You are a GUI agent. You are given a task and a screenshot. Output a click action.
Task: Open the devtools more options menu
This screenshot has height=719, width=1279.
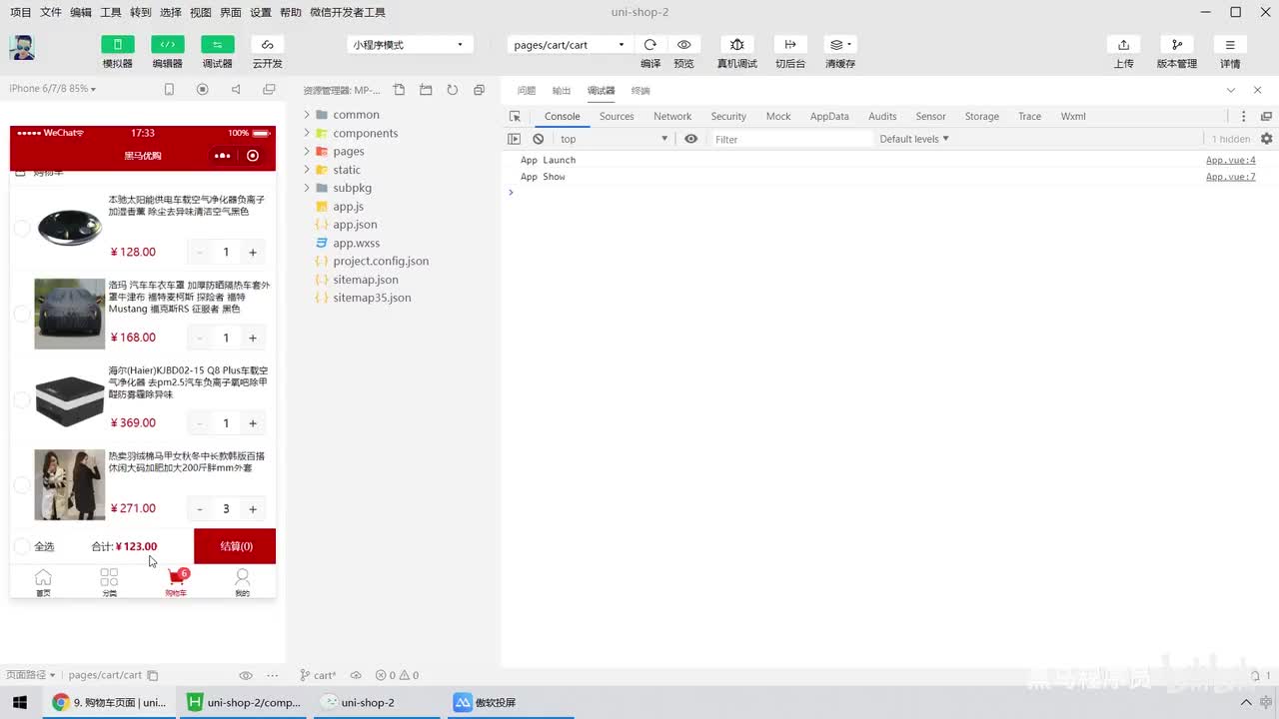pos(1243,117)
